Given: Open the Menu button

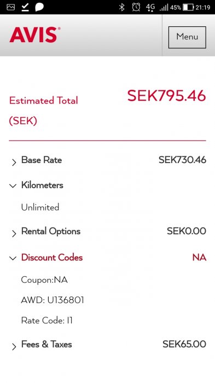Looking at the screenshot, I should click(187, 37).
